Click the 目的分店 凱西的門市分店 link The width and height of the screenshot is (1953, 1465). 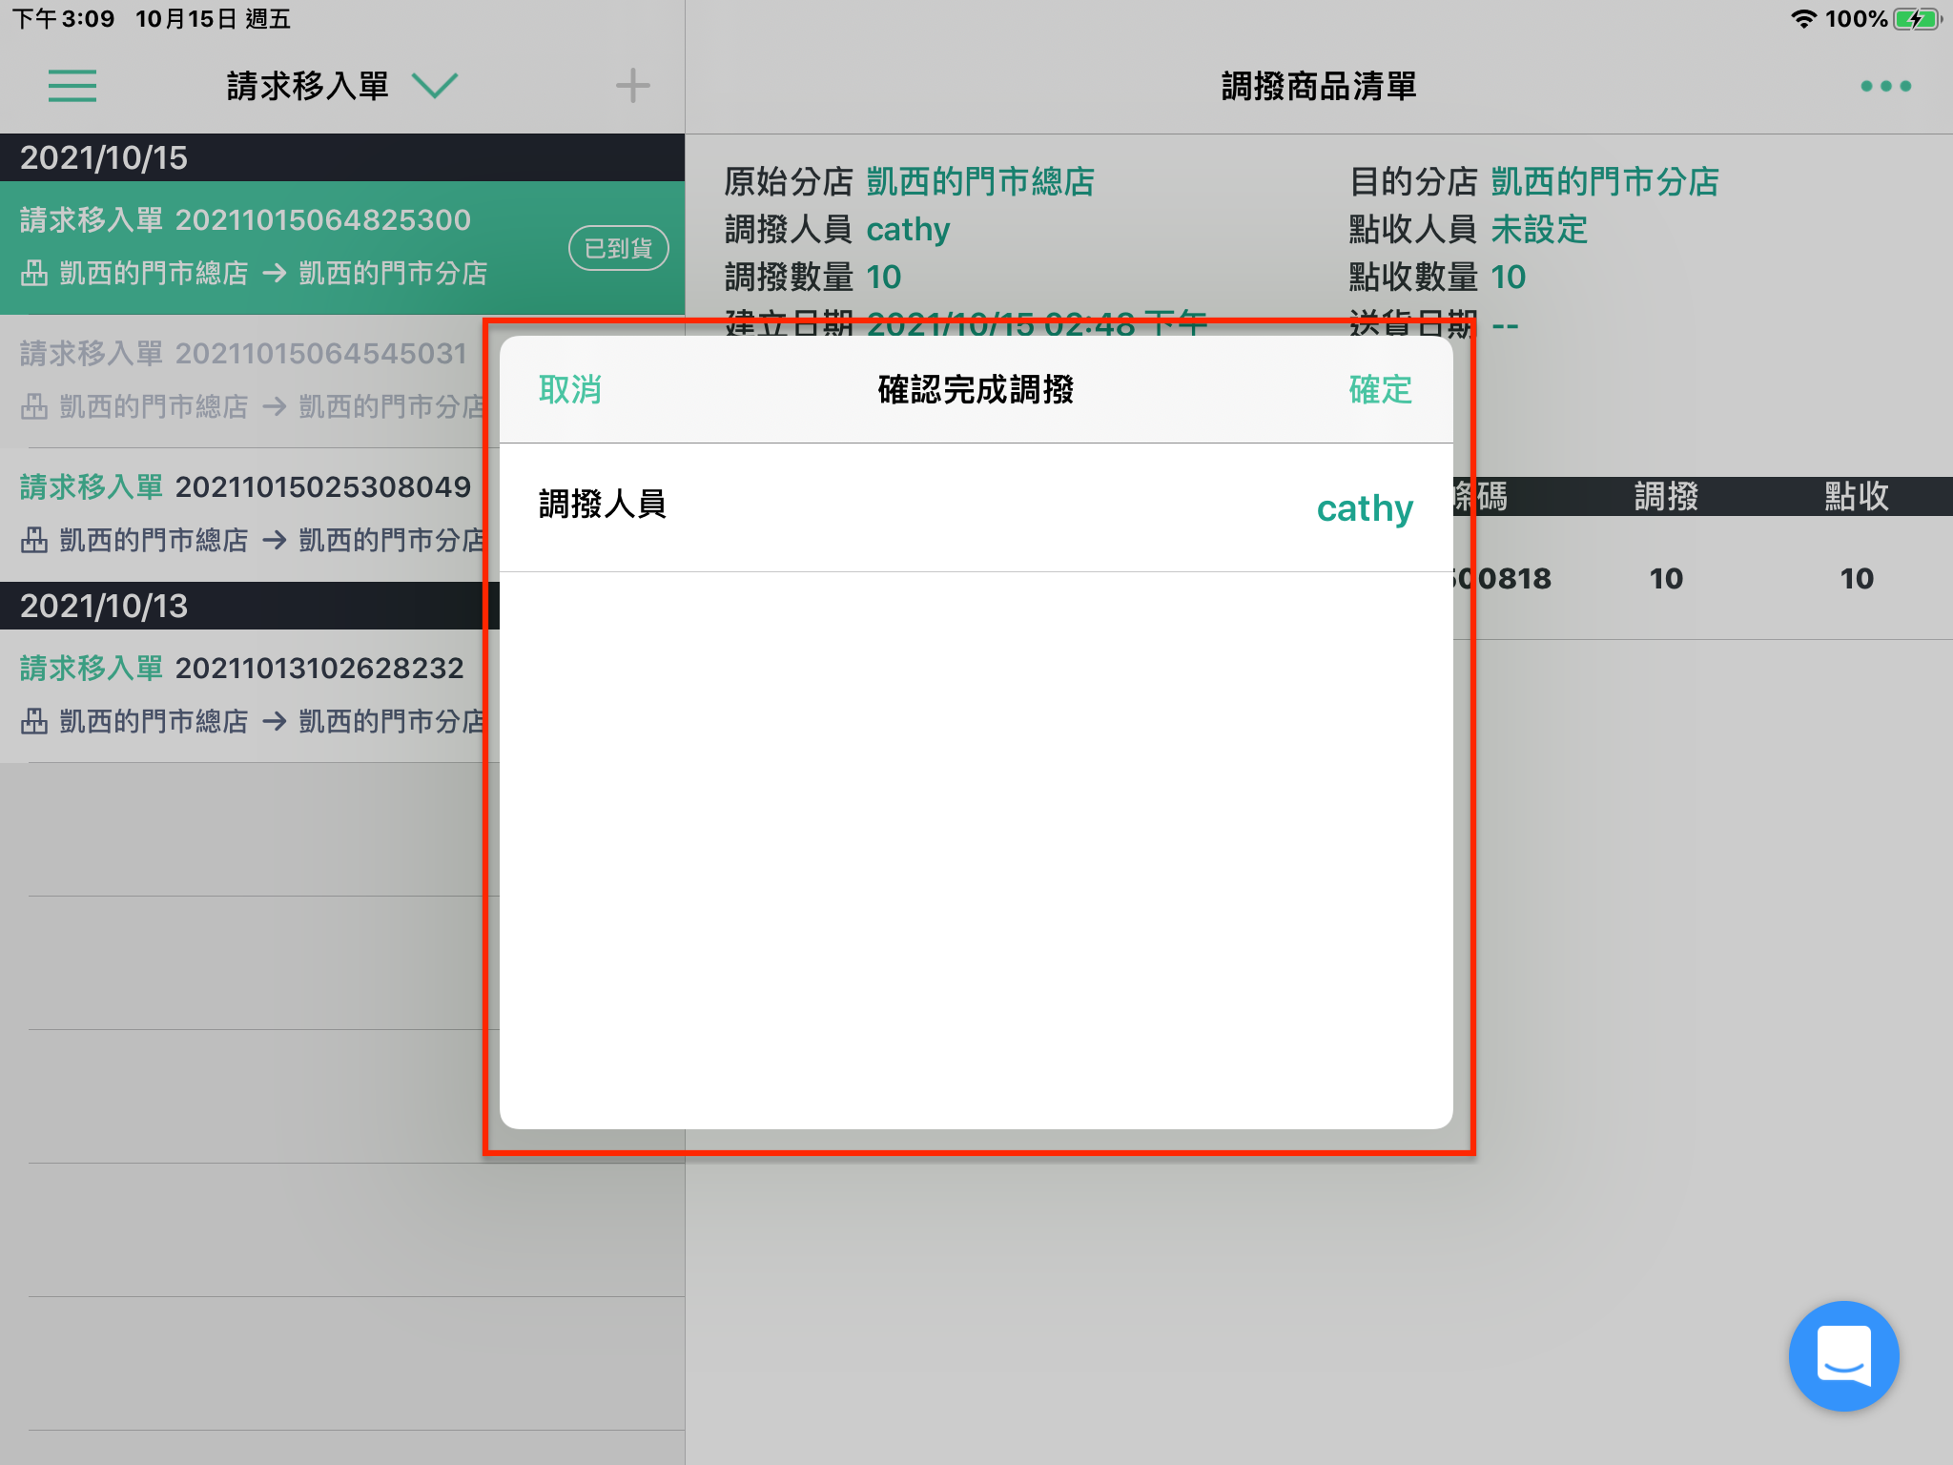1604,181
